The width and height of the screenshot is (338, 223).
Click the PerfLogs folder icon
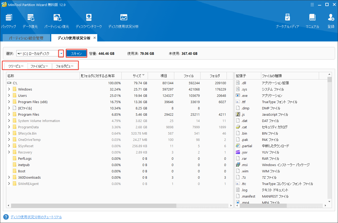click(x=14, y=158)
